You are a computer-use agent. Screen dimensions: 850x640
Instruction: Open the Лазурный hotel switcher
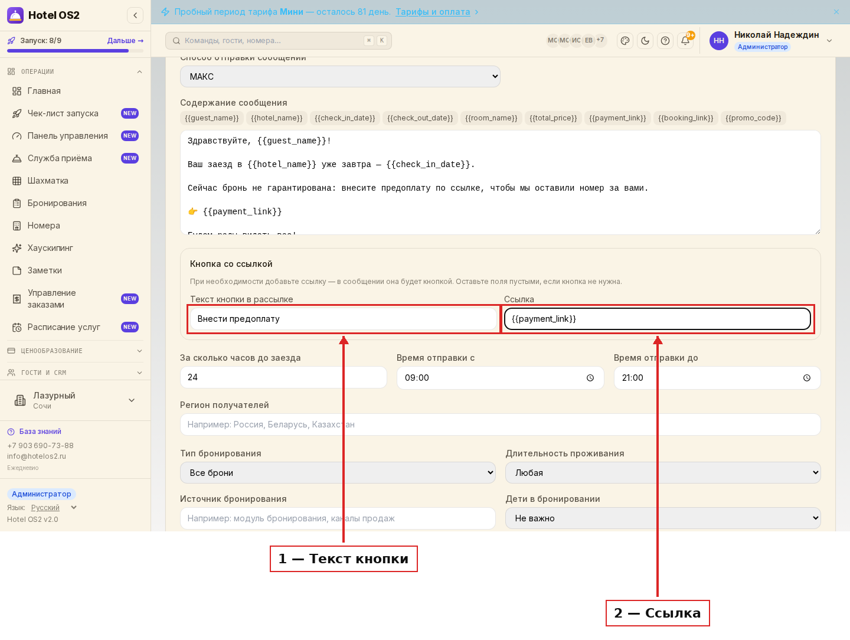tap(76, 400)
